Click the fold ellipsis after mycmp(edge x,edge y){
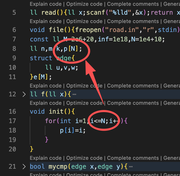Screen dimensions: 180x176 (131, 167)
